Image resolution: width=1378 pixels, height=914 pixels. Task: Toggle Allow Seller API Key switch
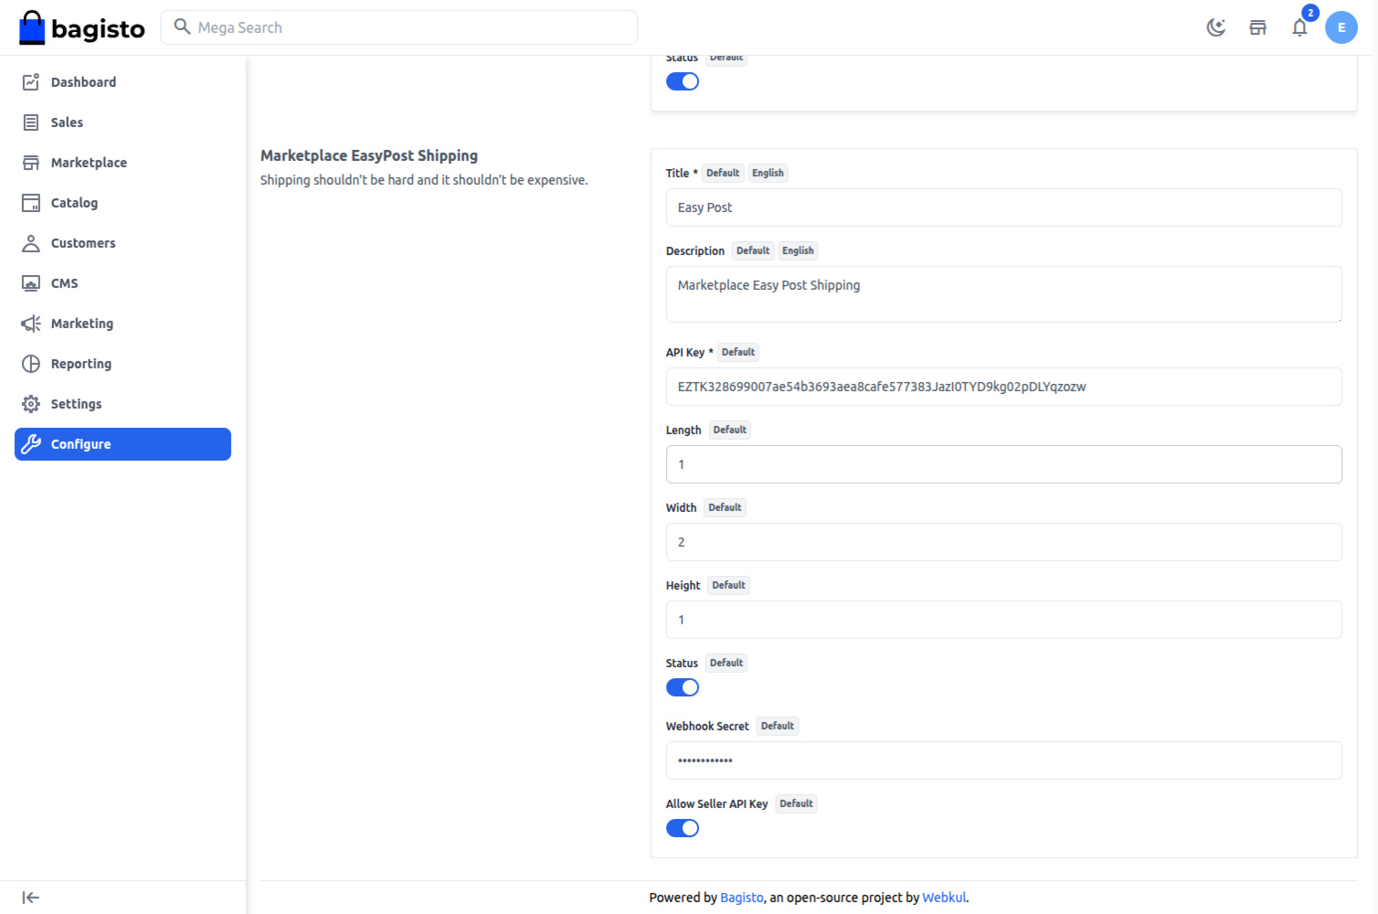(683, 828)
